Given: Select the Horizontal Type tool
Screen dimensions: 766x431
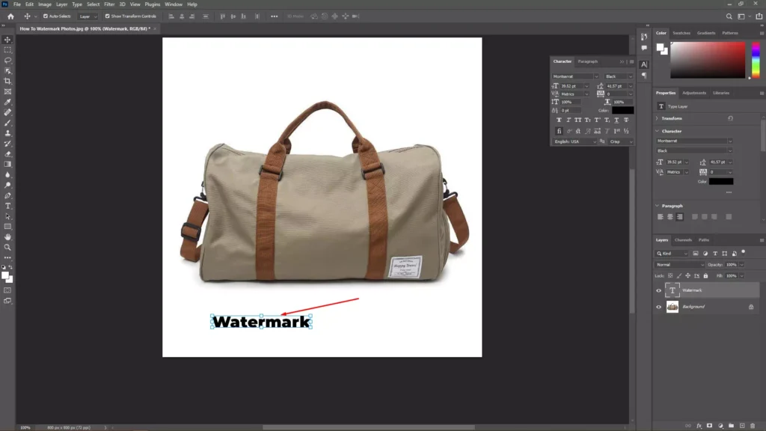Looking at the screenshot, I should click(x=7, y=206).
